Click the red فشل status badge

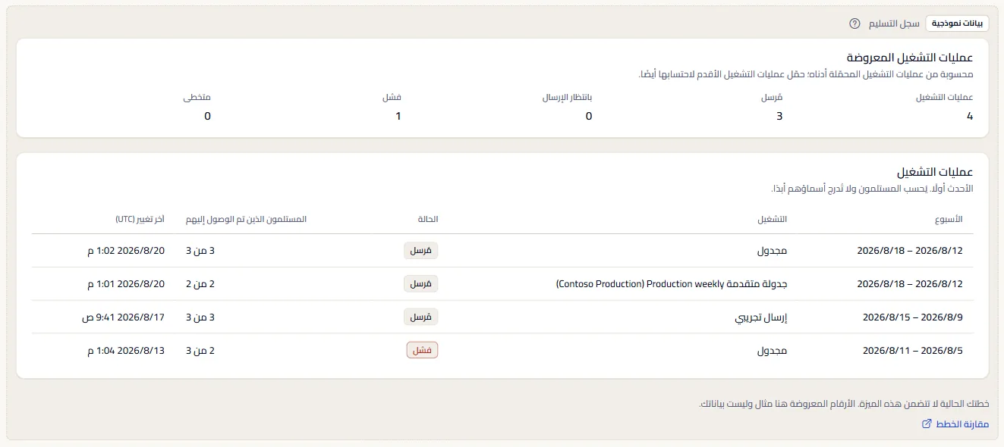pyautogui.click(x=422, y=351)
